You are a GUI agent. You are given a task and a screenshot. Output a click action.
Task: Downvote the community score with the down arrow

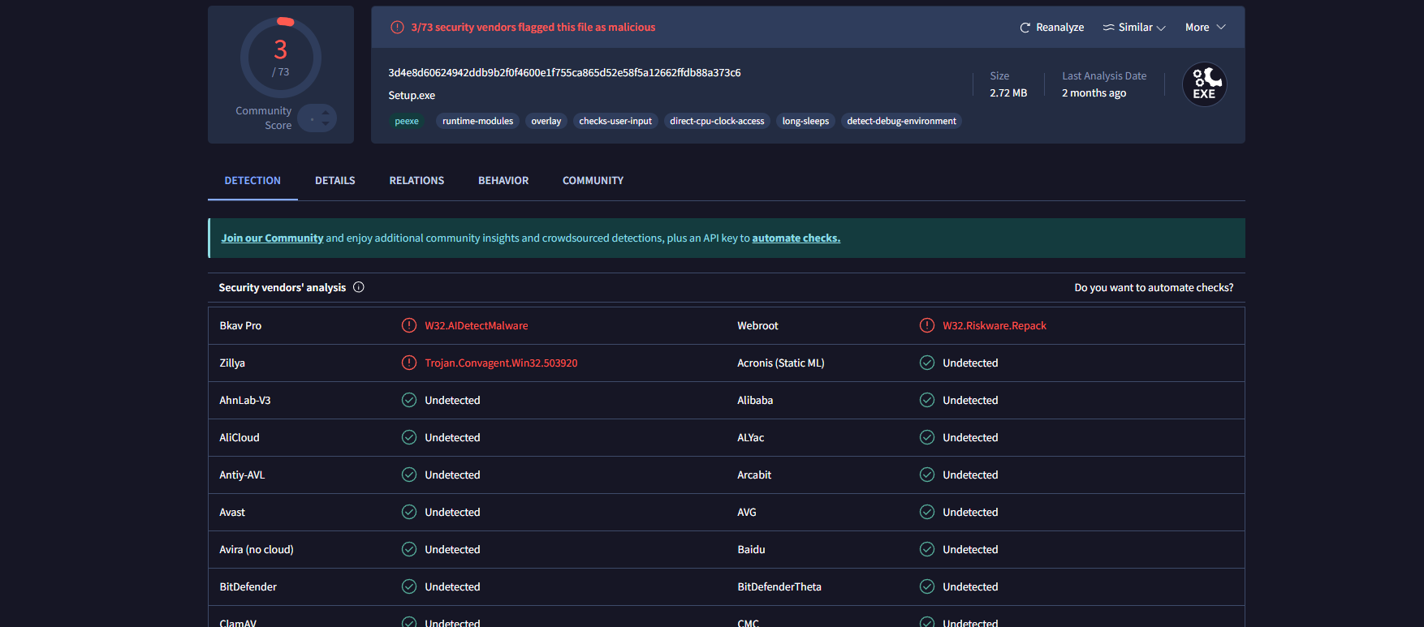pyautogui.click(x=326, y=124)
